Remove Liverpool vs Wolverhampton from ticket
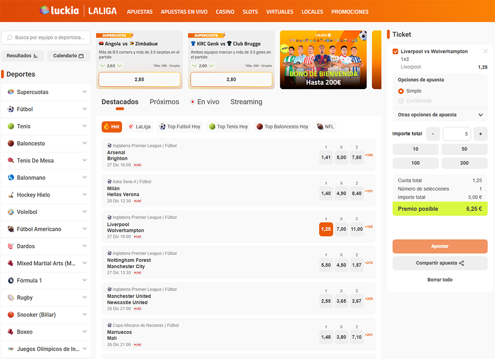This screenshot has width=495, height=359. click(486, 51)
